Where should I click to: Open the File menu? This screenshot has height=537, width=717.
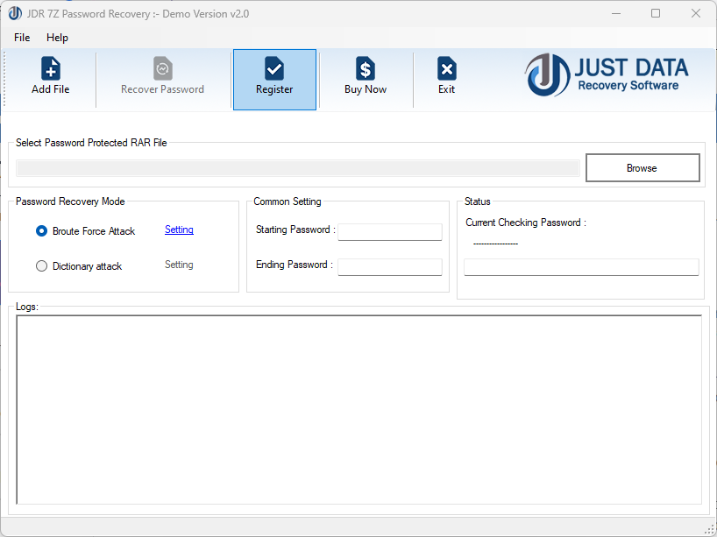point(21,38)
